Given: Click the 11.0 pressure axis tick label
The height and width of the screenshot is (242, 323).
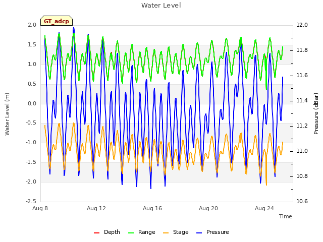Looking at the screenshot, I should (x=302, y=151).
